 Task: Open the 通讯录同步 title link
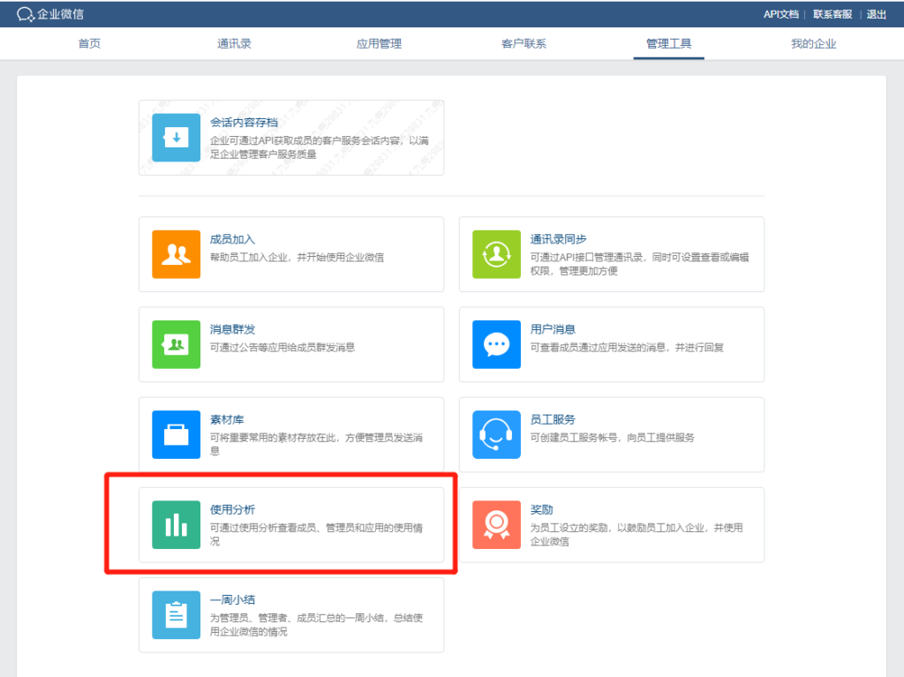pos(558,239)
